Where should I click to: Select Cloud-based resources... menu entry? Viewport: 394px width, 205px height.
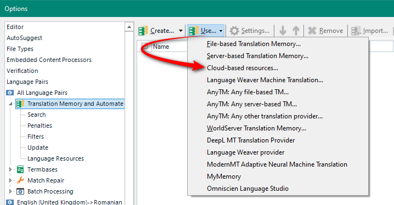[x=243, y=68]
